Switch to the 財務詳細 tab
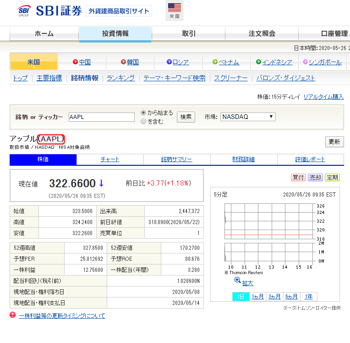 point(244,159)
